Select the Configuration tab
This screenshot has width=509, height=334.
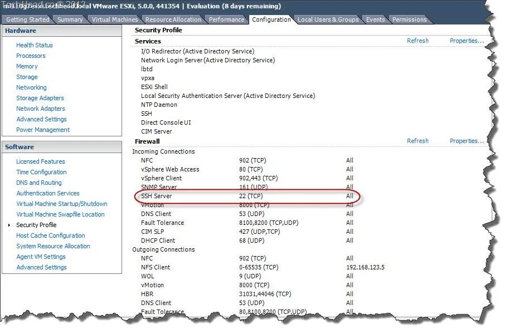pyautogui.click(x=272, y=19)
